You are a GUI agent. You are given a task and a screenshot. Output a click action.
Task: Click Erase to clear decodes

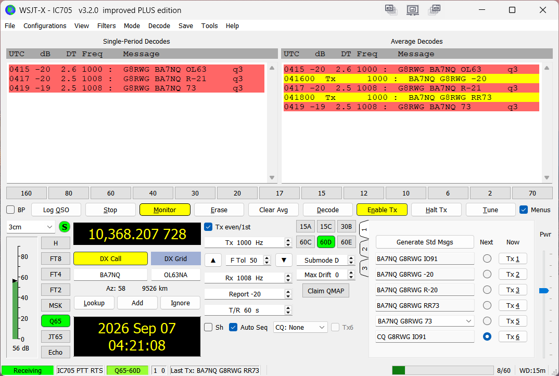click(x=219, y=210)
